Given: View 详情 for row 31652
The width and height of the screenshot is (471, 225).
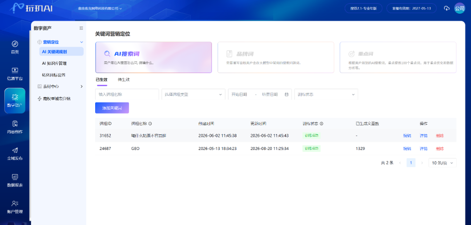Looking at the screenshot, I should (423, 136).
